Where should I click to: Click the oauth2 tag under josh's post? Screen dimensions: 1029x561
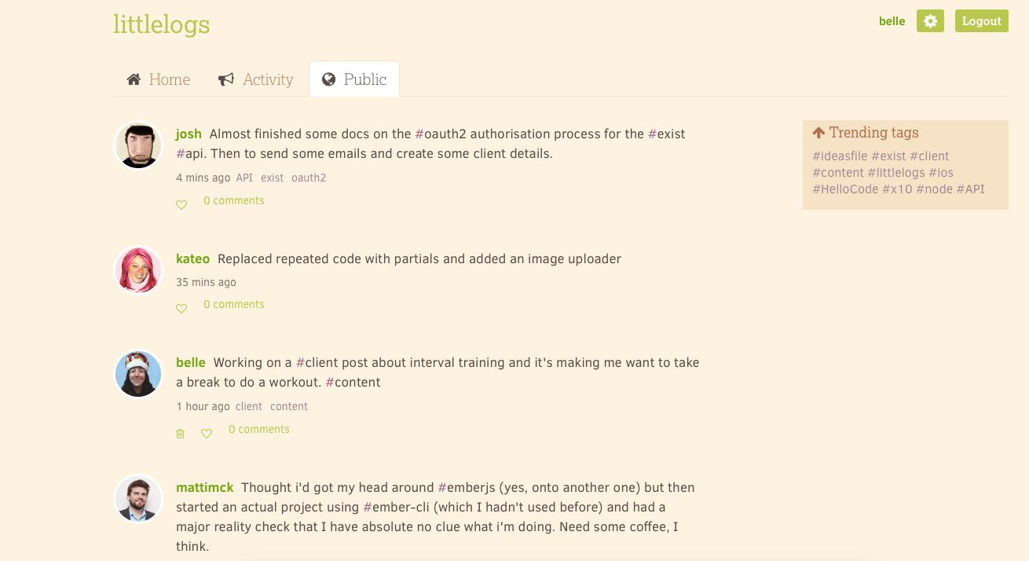(x=309, y=178)
